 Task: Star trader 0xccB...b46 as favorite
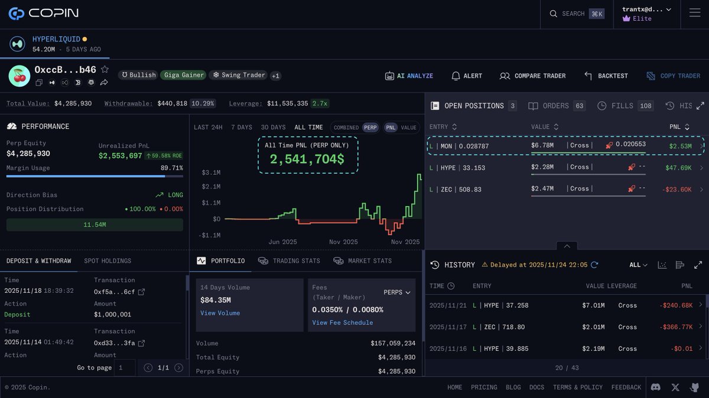point(105,69)
